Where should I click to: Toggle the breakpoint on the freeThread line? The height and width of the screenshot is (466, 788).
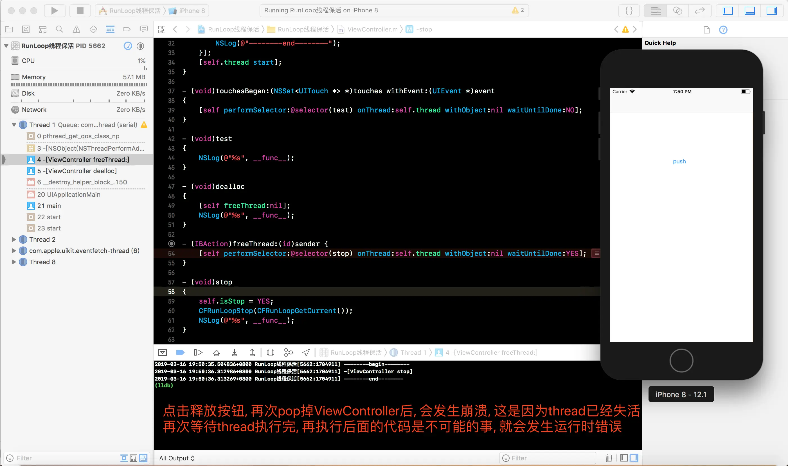tap(171, 244)
